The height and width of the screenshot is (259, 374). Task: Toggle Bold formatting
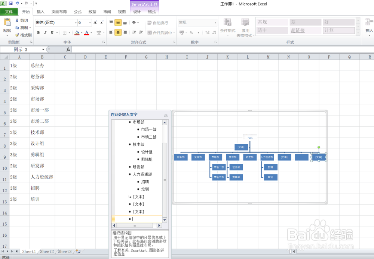click(39, 32)
